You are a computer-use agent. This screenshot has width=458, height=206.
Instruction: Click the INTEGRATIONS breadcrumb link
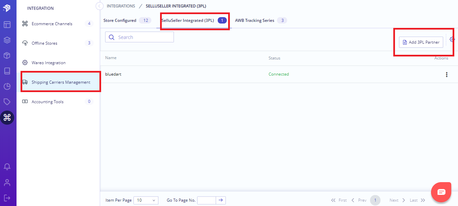pyautogui.click(x=121, y=6)
